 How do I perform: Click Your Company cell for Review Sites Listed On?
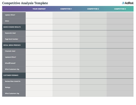click(x=39, y=81)
